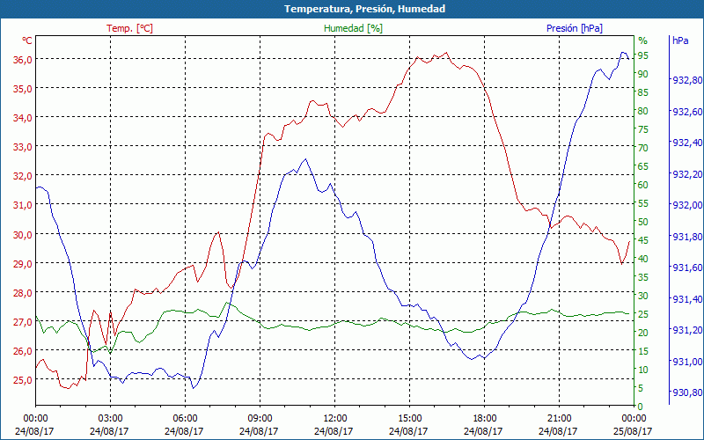Click the 27,0 temperature axis value

[x=23, y=322]
